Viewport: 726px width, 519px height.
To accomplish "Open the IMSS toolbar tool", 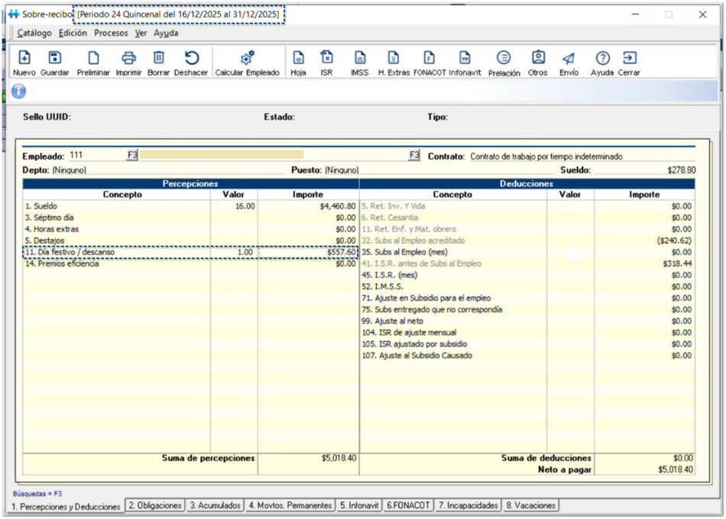I will coord(359,63).
